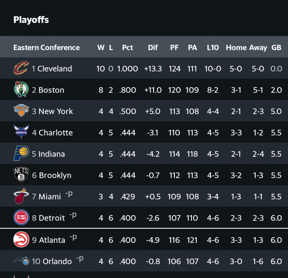Viewport: 288px width, 278px height.
Task: Click the Indiana Pacers team logo
Action: [21, 153]
